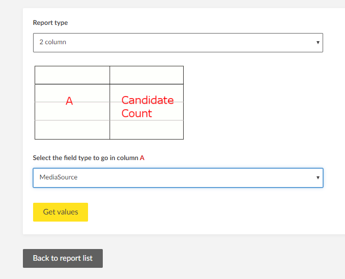The height and width of the screenshot is (279, 345).
Task: Click the bottom-right empty preview table cell
Action: (147, 130)
